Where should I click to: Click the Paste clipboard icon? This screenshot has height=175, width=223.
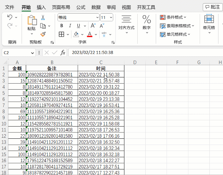tap(32, 20)
